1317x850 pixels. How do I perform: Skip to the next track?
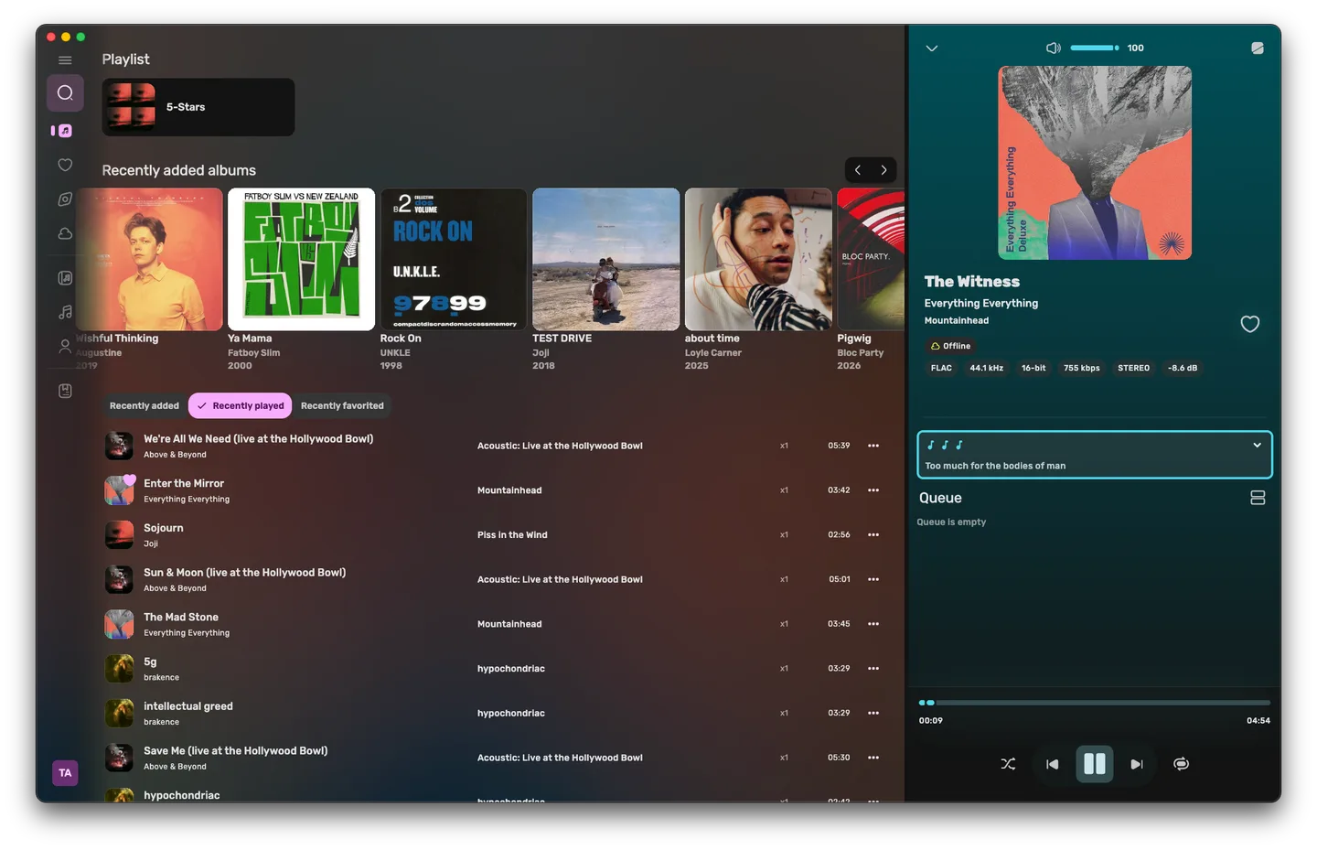click(x=1137, y=764)
